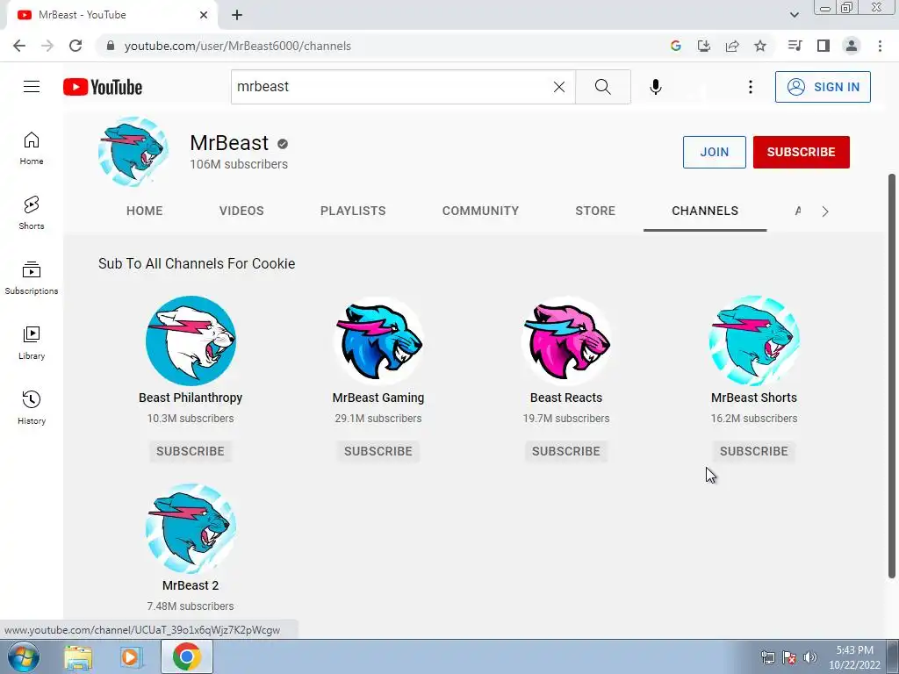Open Chrome media controls icon

click(795, 46)
